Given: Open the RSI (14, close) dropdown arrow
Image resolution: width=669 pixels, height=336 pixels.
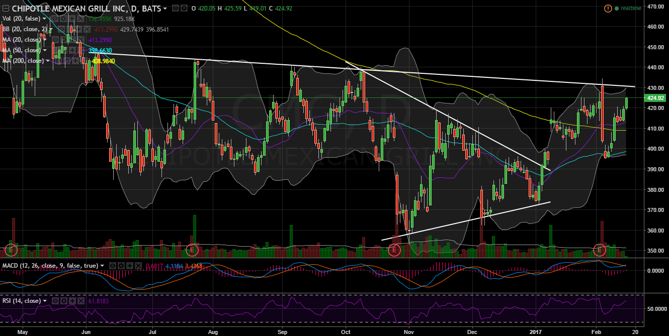Looking at the screenshot, I should tap(45, 301).
